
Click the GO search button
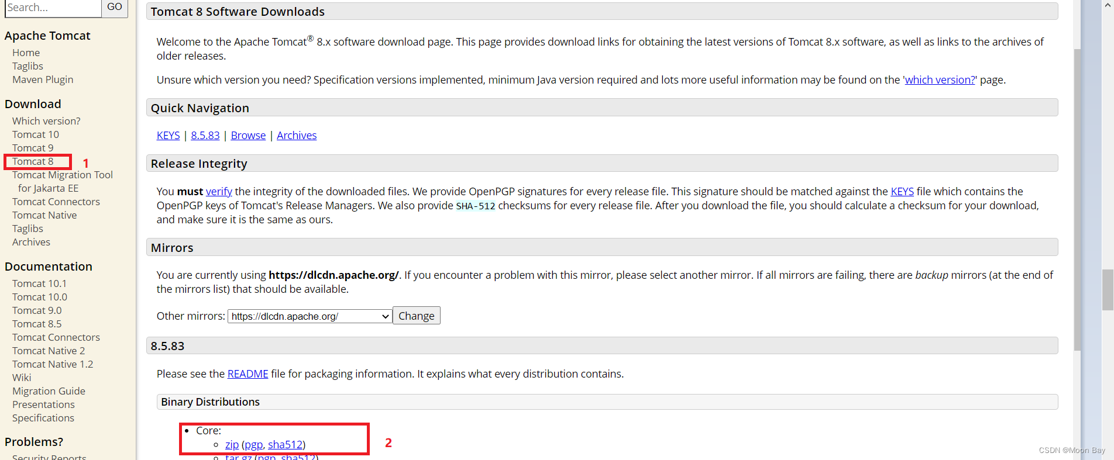coord(115,8)
